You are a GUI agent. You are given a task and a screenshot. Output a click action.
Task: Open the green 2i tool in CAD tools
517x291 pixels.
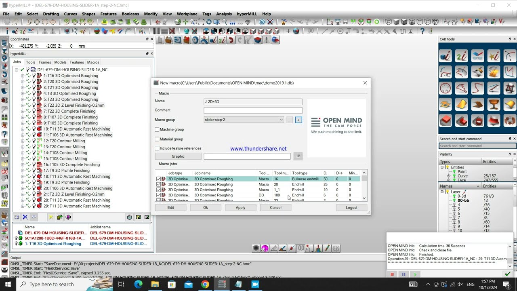point(462,56)
